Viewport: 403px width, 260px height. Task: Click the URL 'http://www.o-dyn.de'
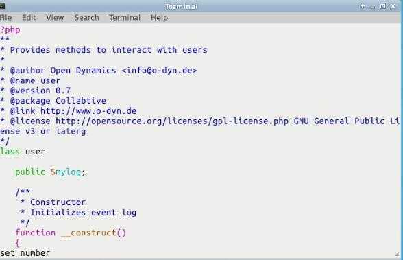click(88, 111)
